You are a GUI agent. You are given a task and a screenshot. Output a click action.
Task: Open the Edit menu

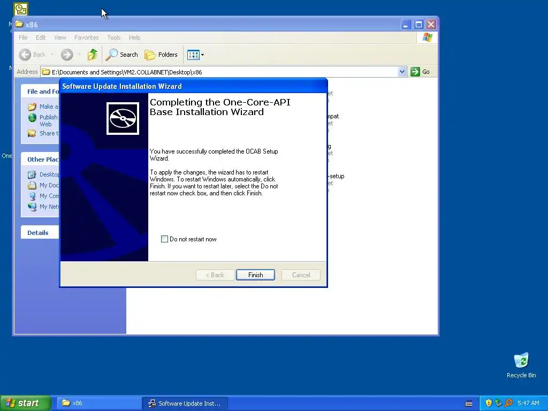[41, 37]
